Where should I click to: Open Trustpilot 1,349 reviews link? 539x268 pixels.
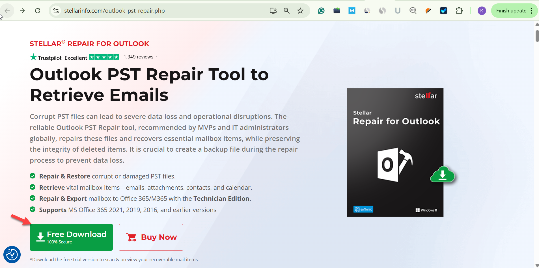coord(138,57)
